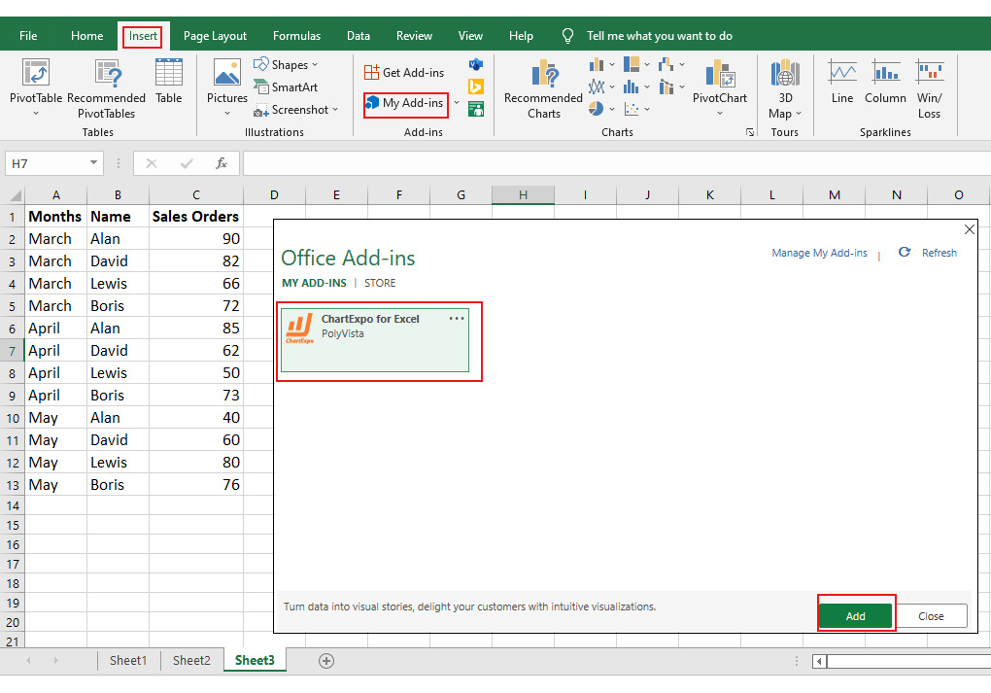Expand the Shapes dropdown
Screen dimensions: 991x693
click(x=315, y=64)
